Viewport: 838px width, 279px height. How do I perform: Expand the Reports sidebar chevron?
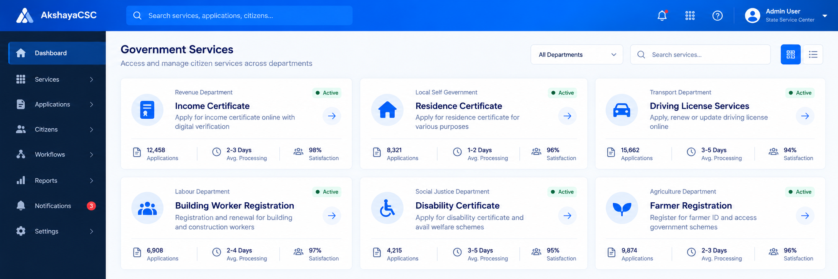click(91, 180)
